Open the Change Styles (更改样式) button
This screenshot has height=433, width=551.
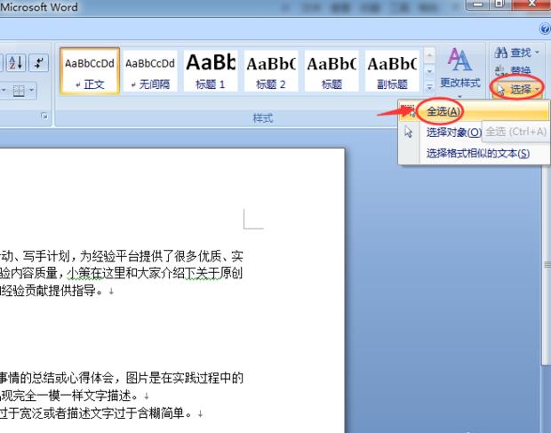(x=460, y=69)
